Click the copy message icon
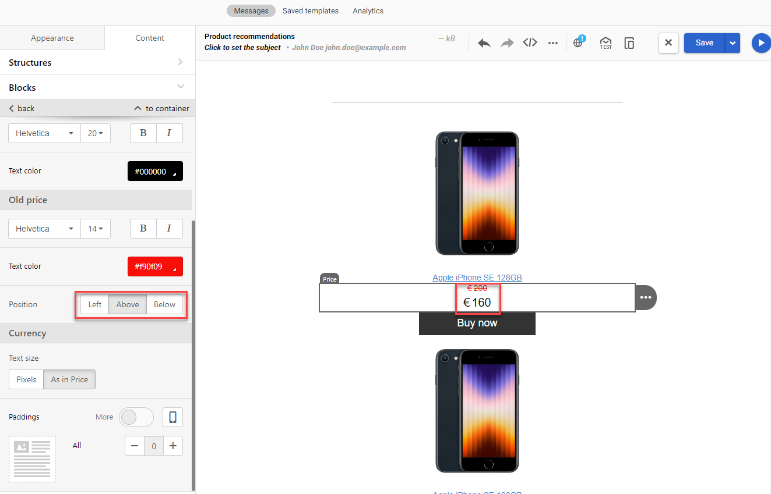 (629, 43)
